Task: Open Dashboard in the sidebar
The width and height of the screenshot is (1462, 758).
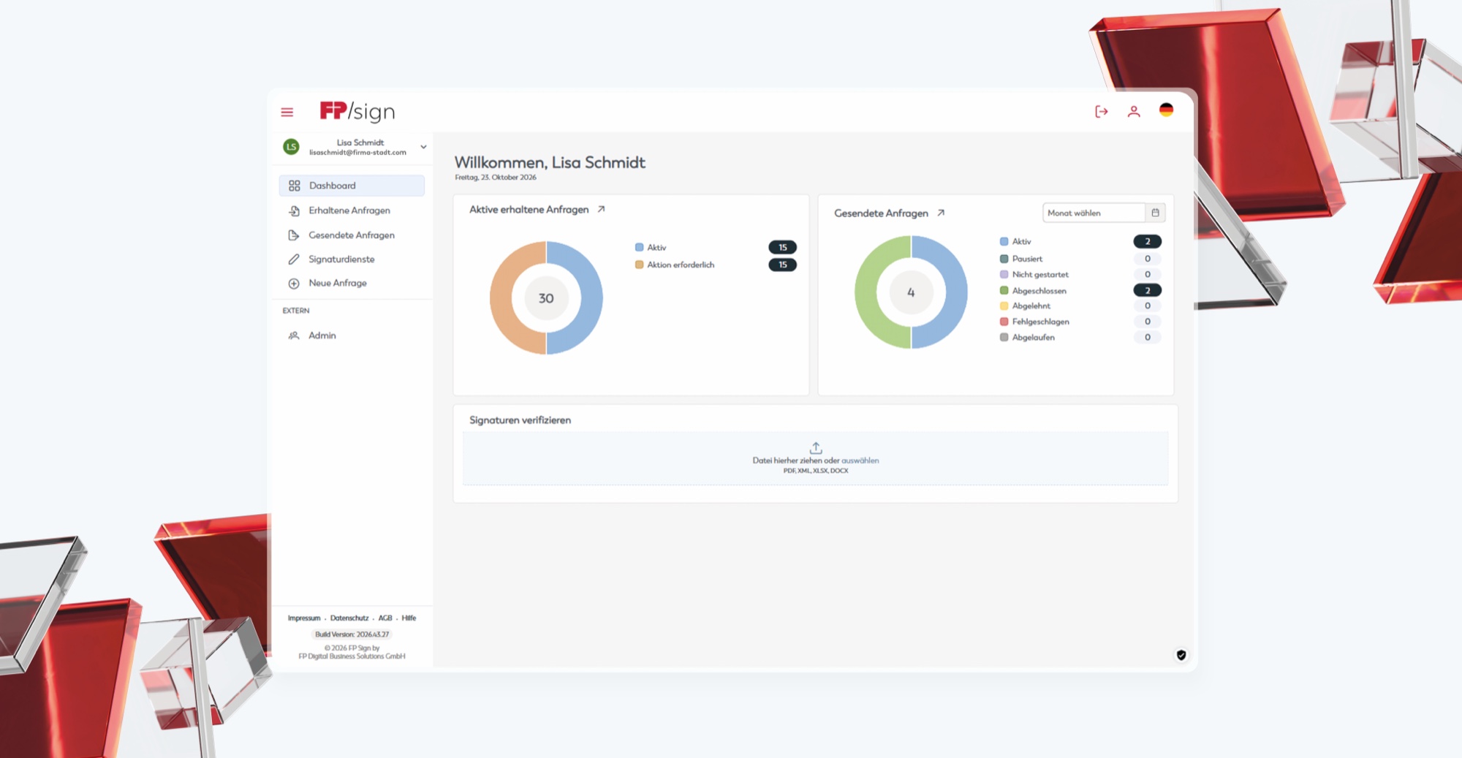Action: point(352,186)
